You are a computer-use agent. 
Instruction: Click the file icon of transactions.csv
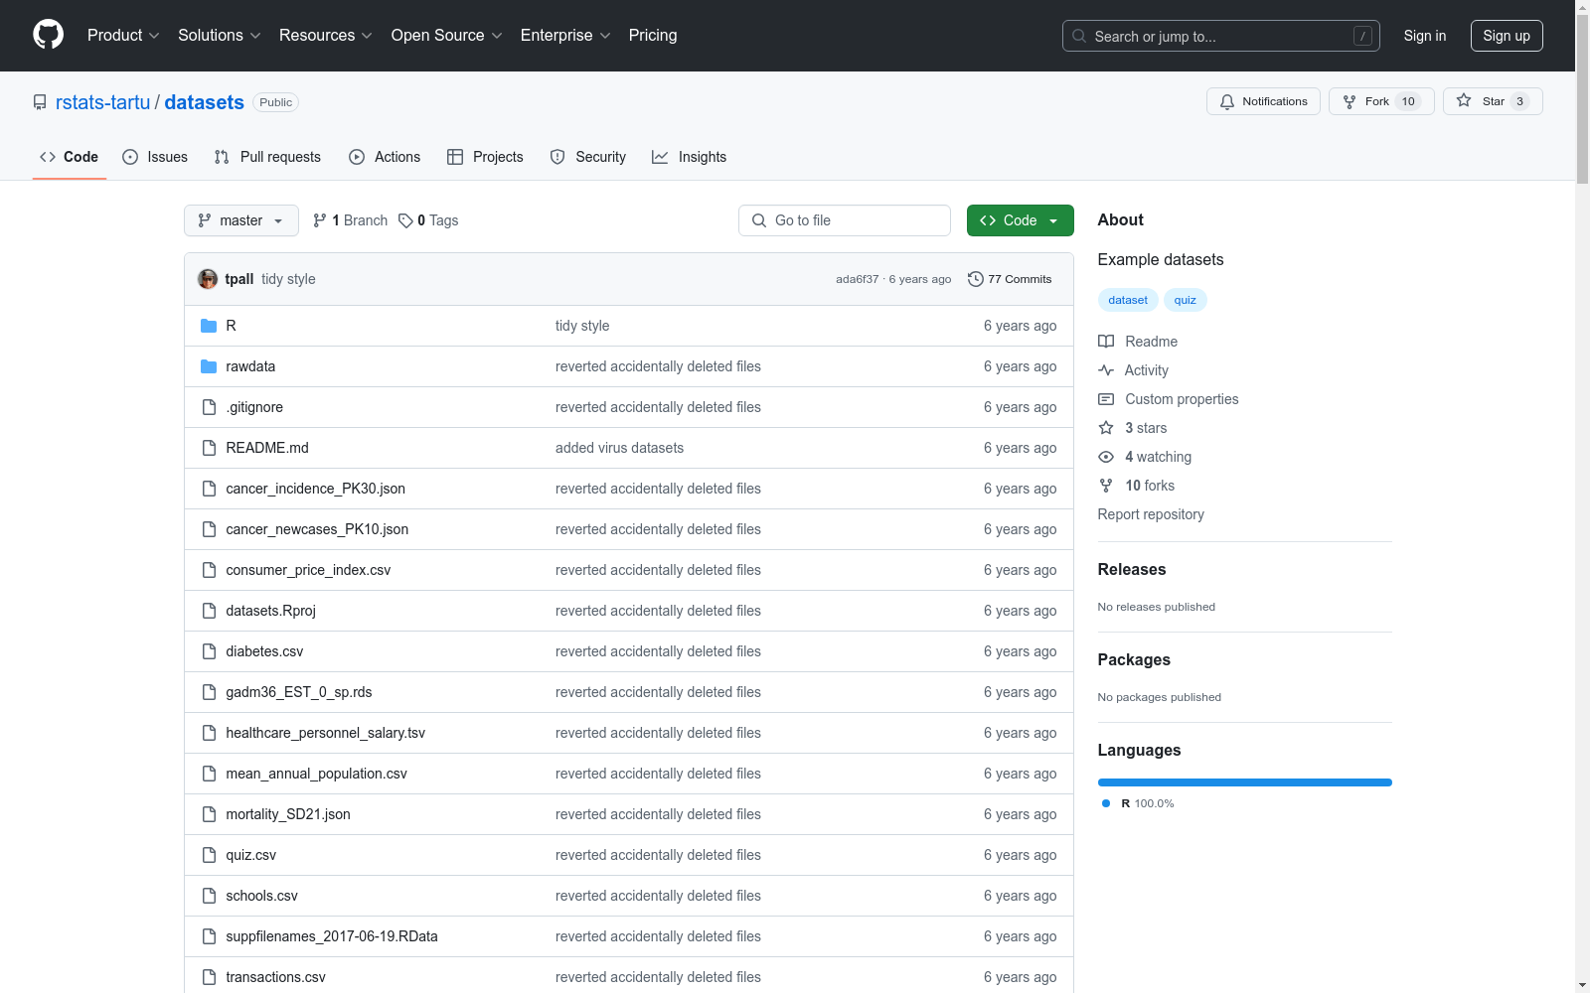(209, 977)
